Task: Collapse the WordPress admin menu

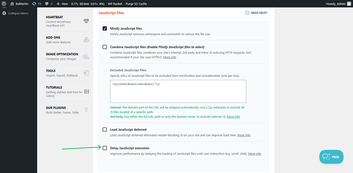Action: (x=15, y=13)
